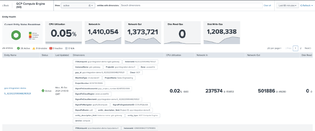Go to page 2 of entities
315x131 pixels.
tap(301, 48)
